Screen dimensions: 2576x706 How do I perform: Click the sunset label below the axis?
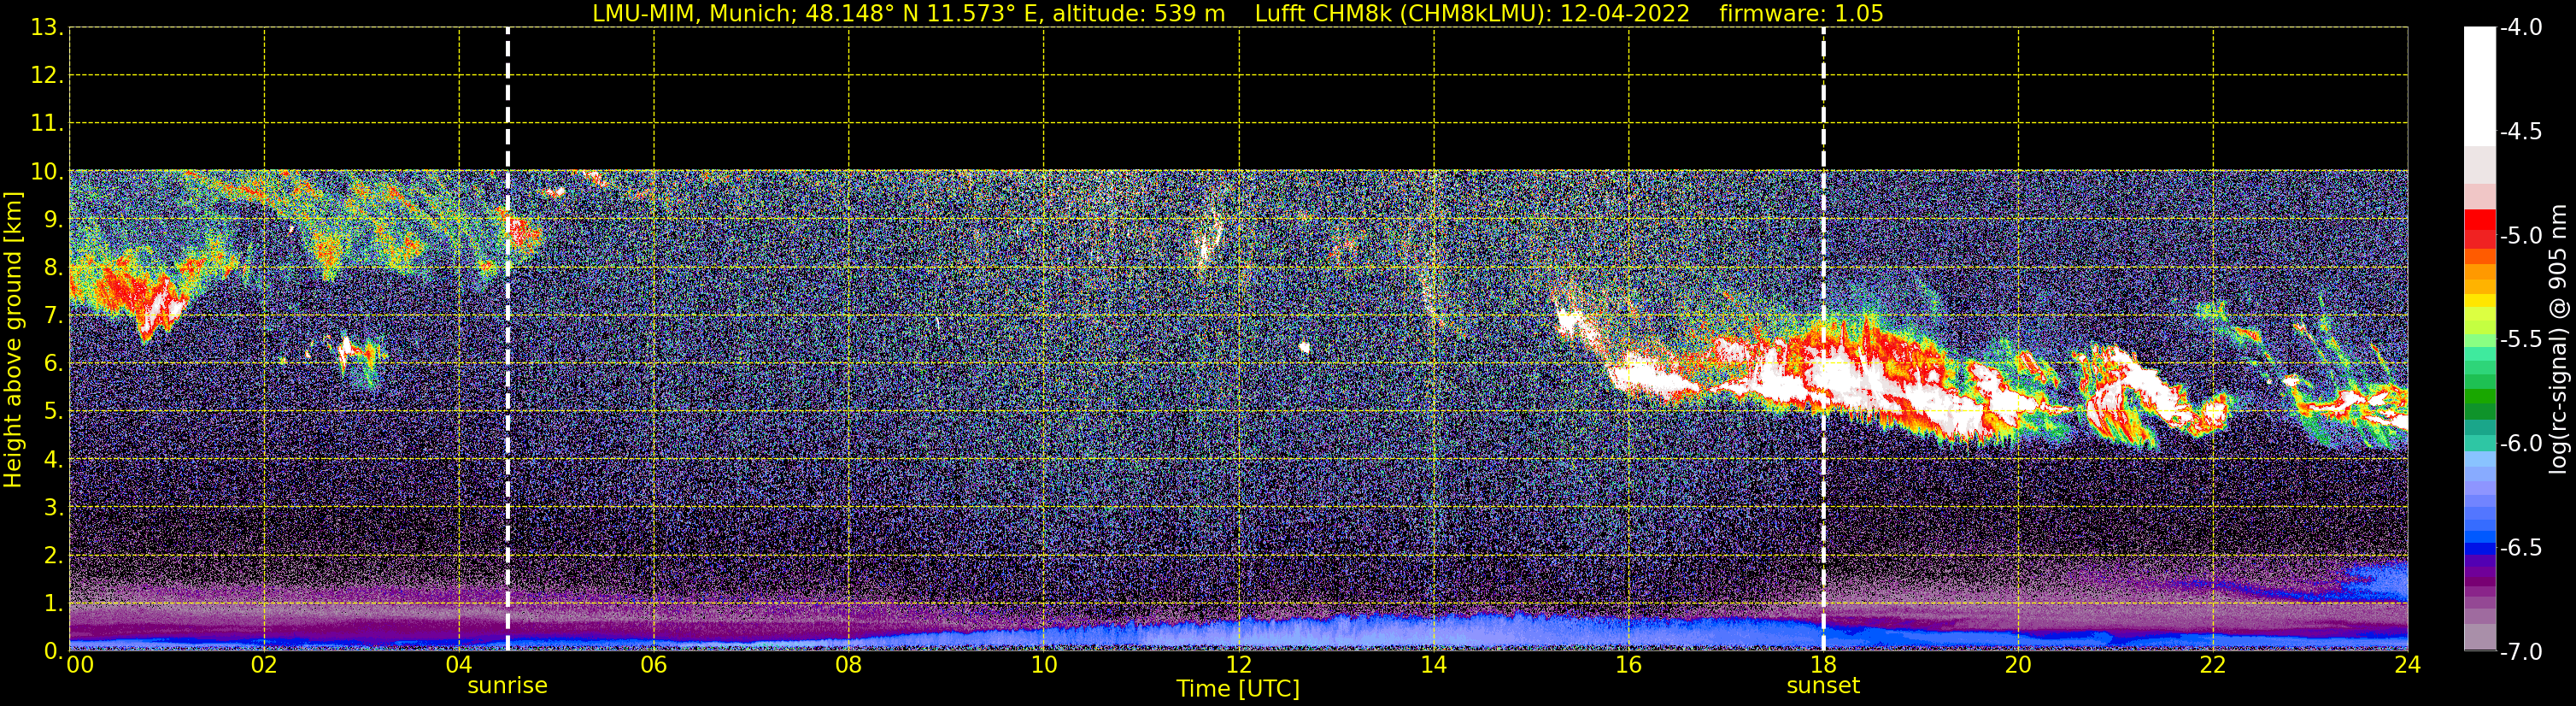[1822, 686]
